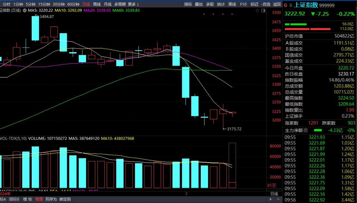
Task: Click the 最高指数 3224.50 row
Action: 319,98
